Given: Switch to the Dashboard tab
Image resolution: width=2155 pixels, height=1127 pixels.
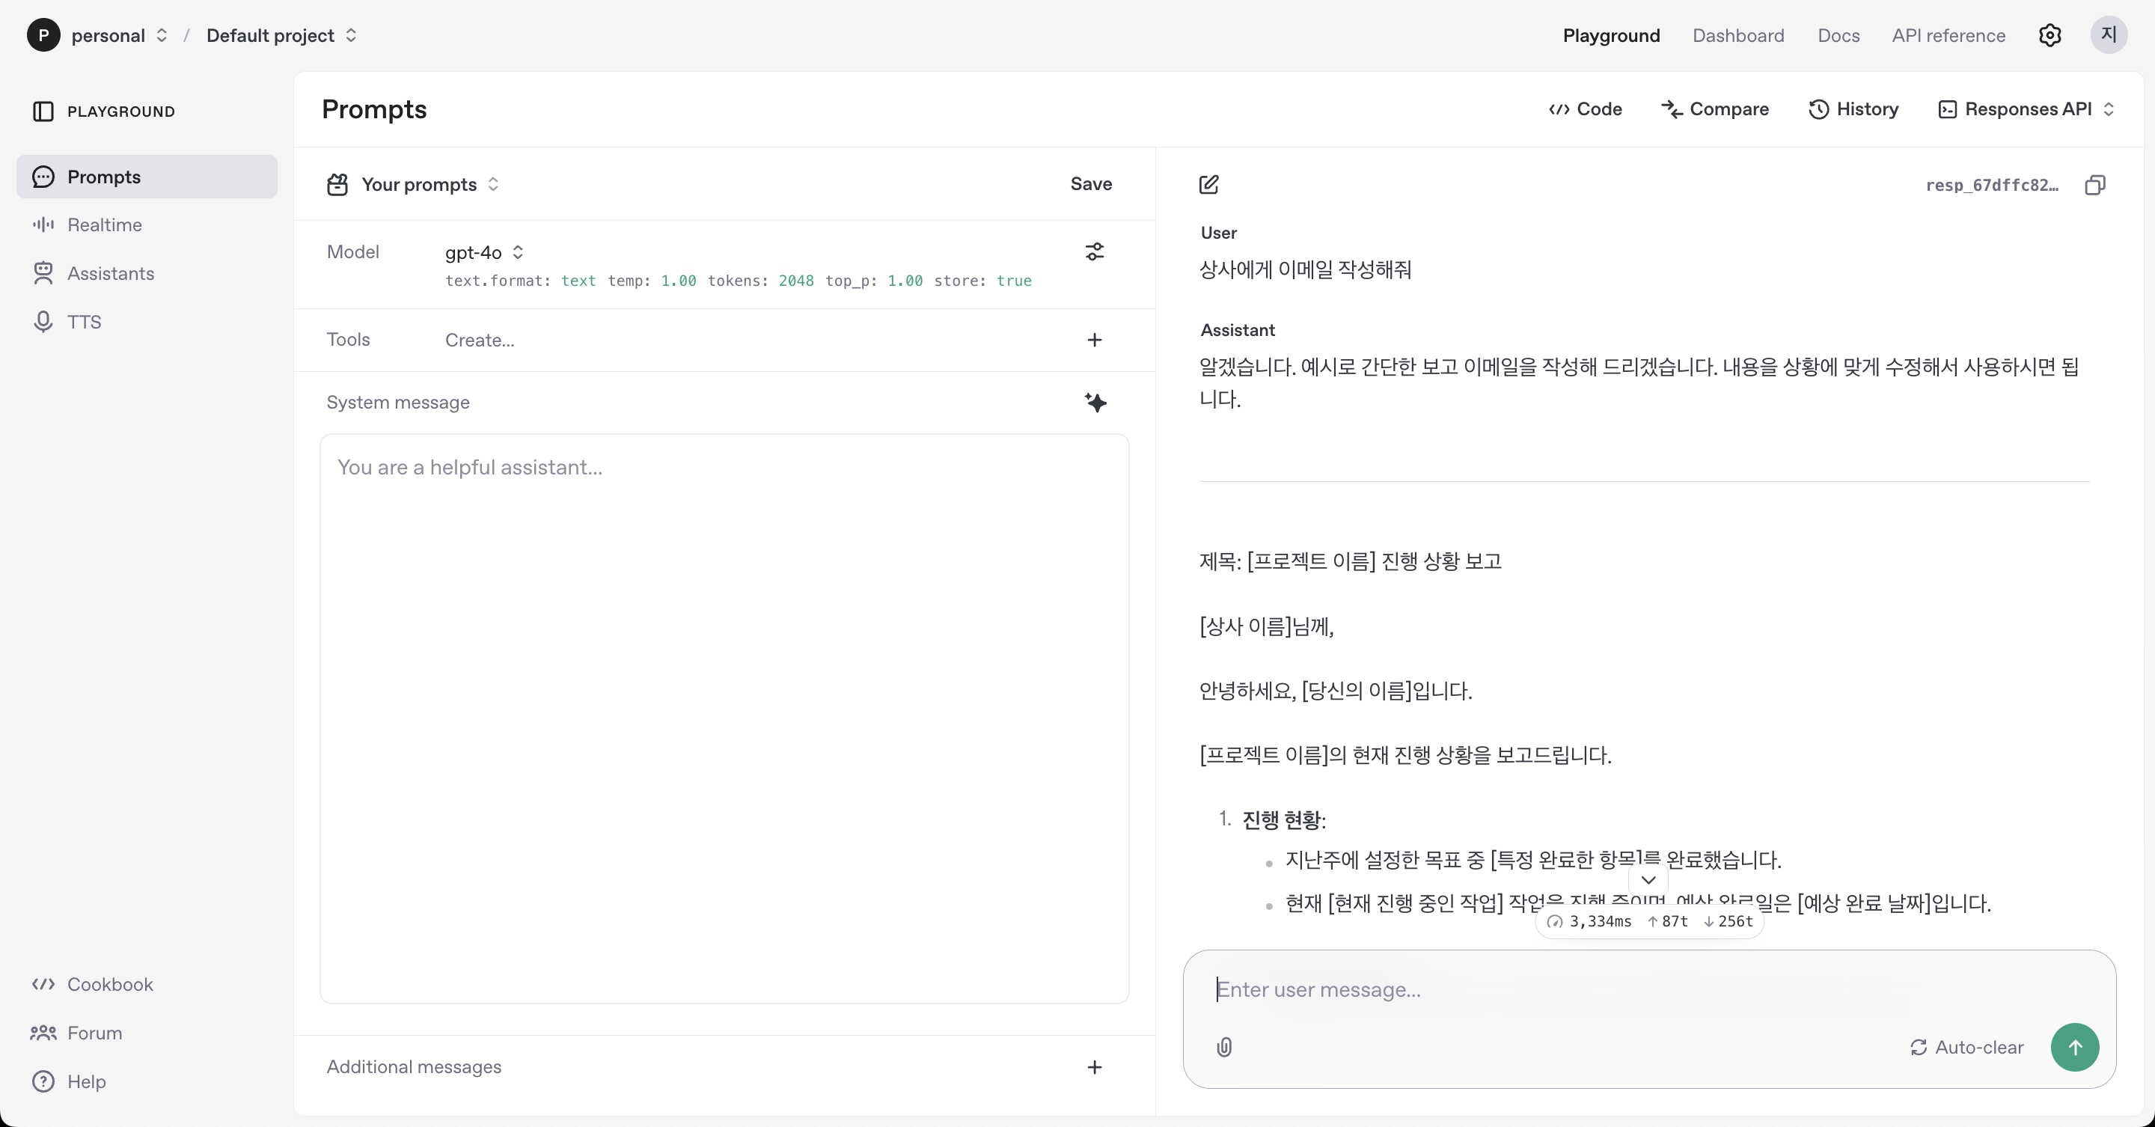Looking at the screenshot, I should point(1737,35).
